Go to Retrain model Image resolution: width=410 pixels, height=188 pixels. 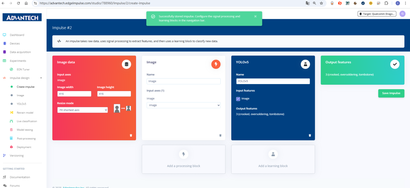[25, 113]
